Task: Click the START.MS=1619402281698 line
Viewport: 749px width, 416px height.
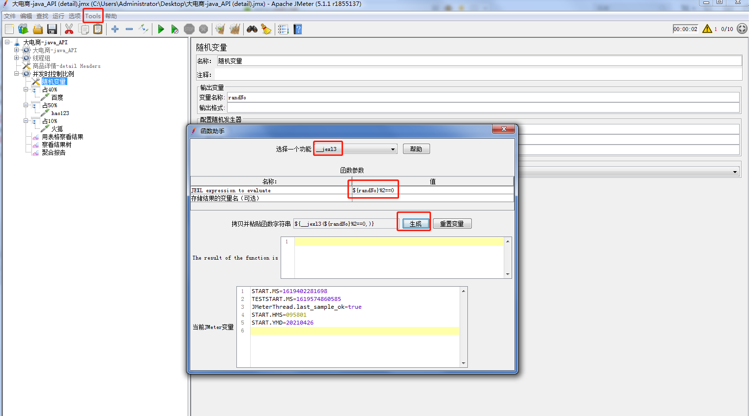Action: tap(289, 291)
